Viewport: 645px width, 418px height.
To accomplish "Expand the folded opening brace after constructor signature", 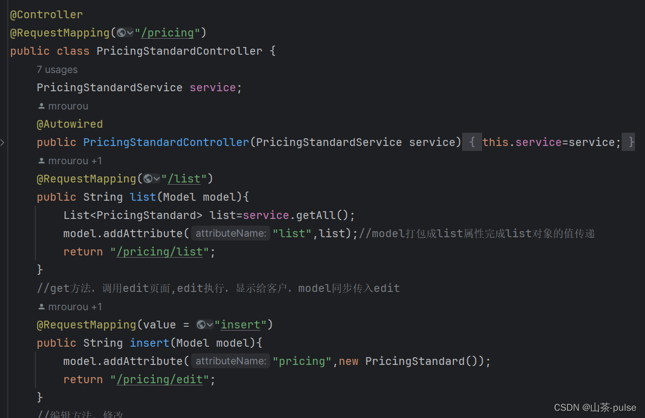I will [x=472, y=142].
